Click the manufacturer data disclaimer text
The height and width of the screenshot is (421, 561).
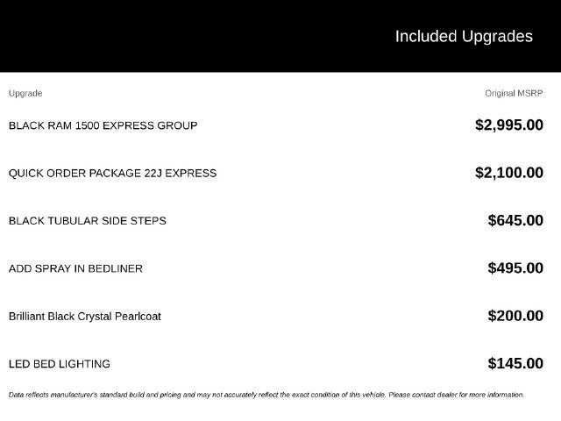pyautogui.click(x=266, y=395)
